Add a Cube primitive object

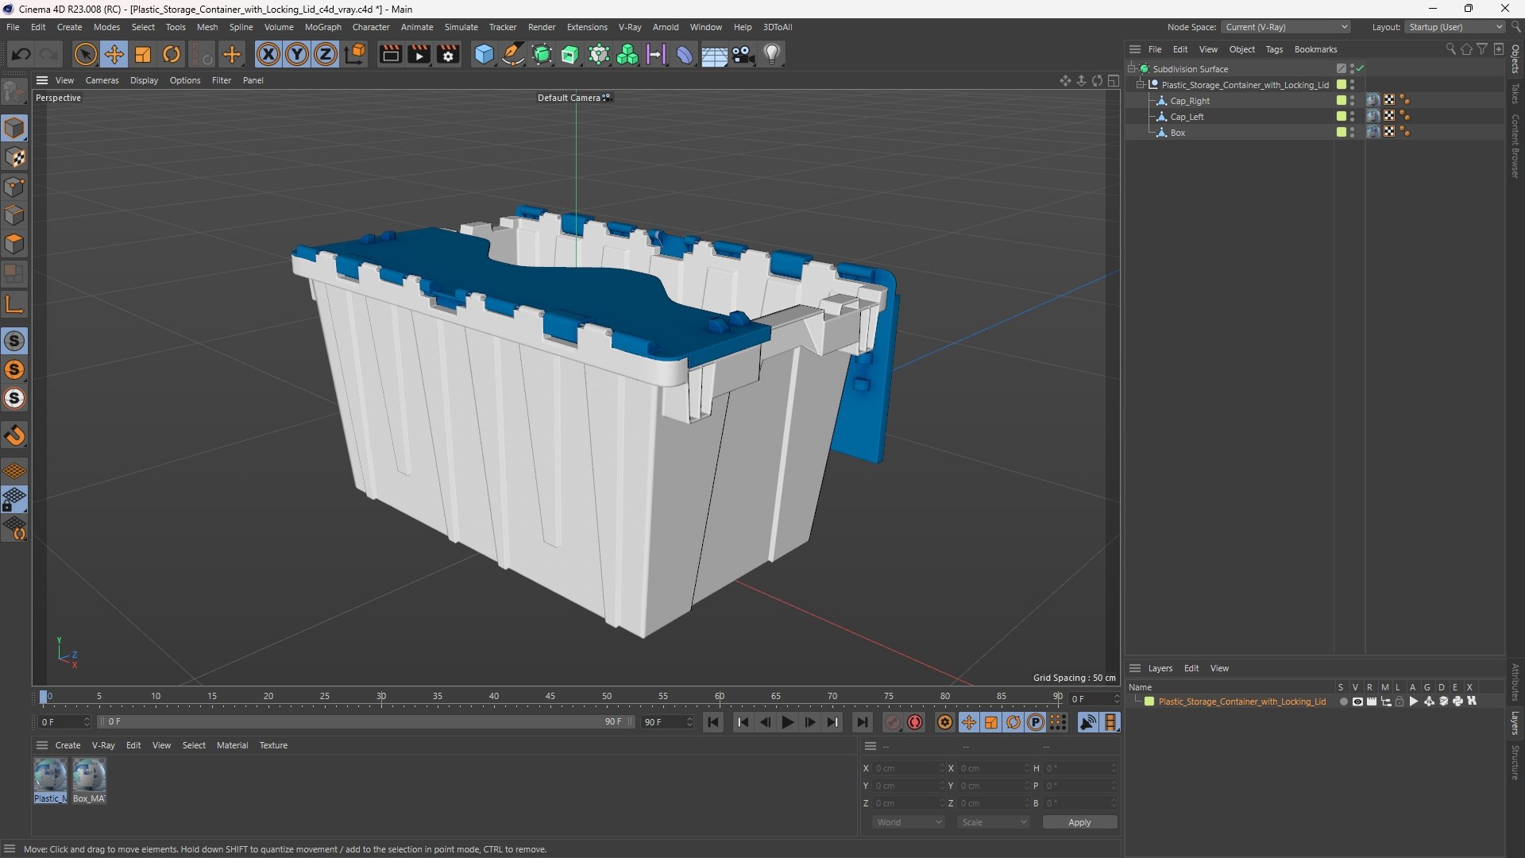click(484, 54)
